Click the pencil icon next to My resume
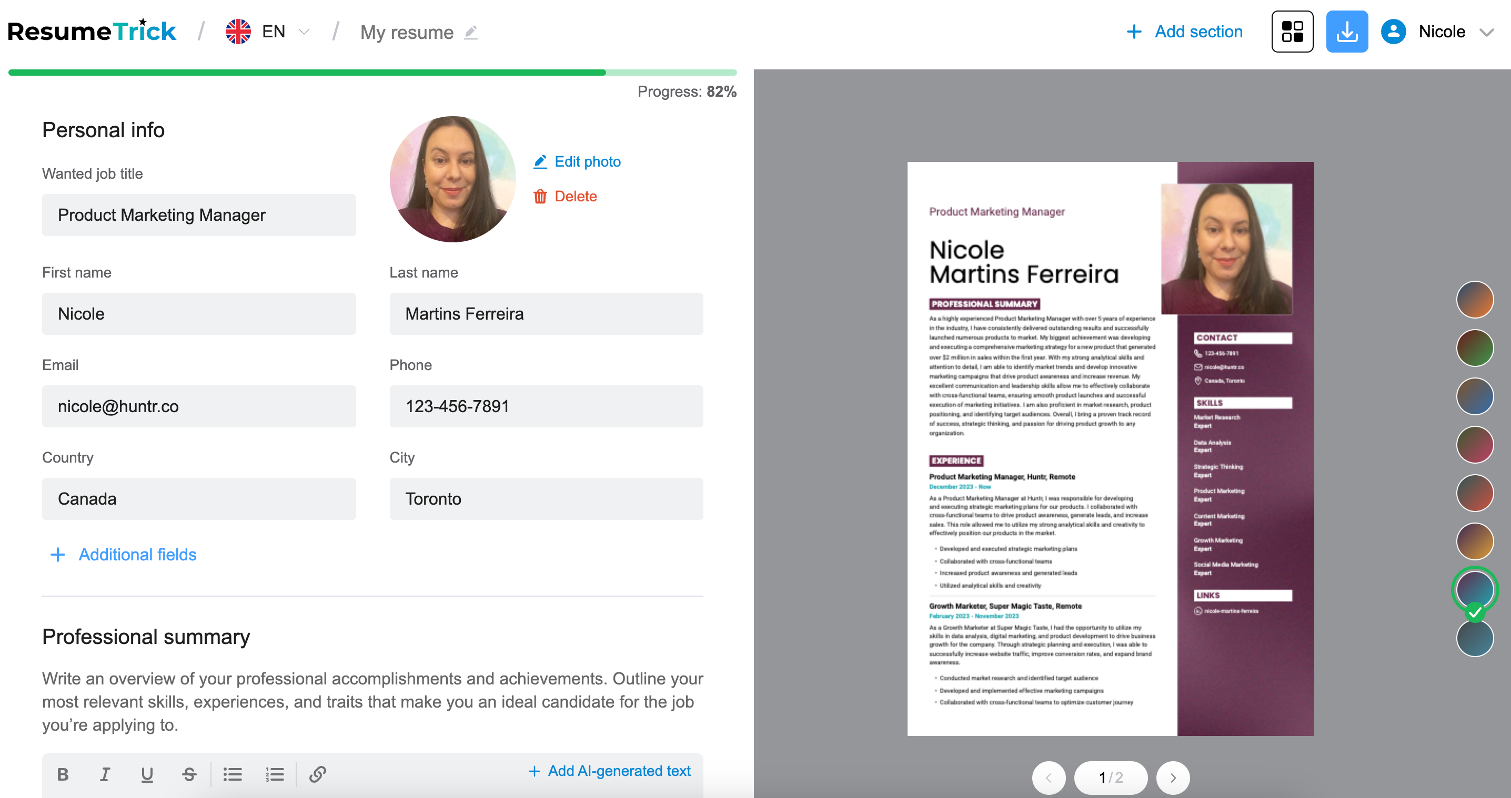The image size is (1511, 798). point(471,32)
